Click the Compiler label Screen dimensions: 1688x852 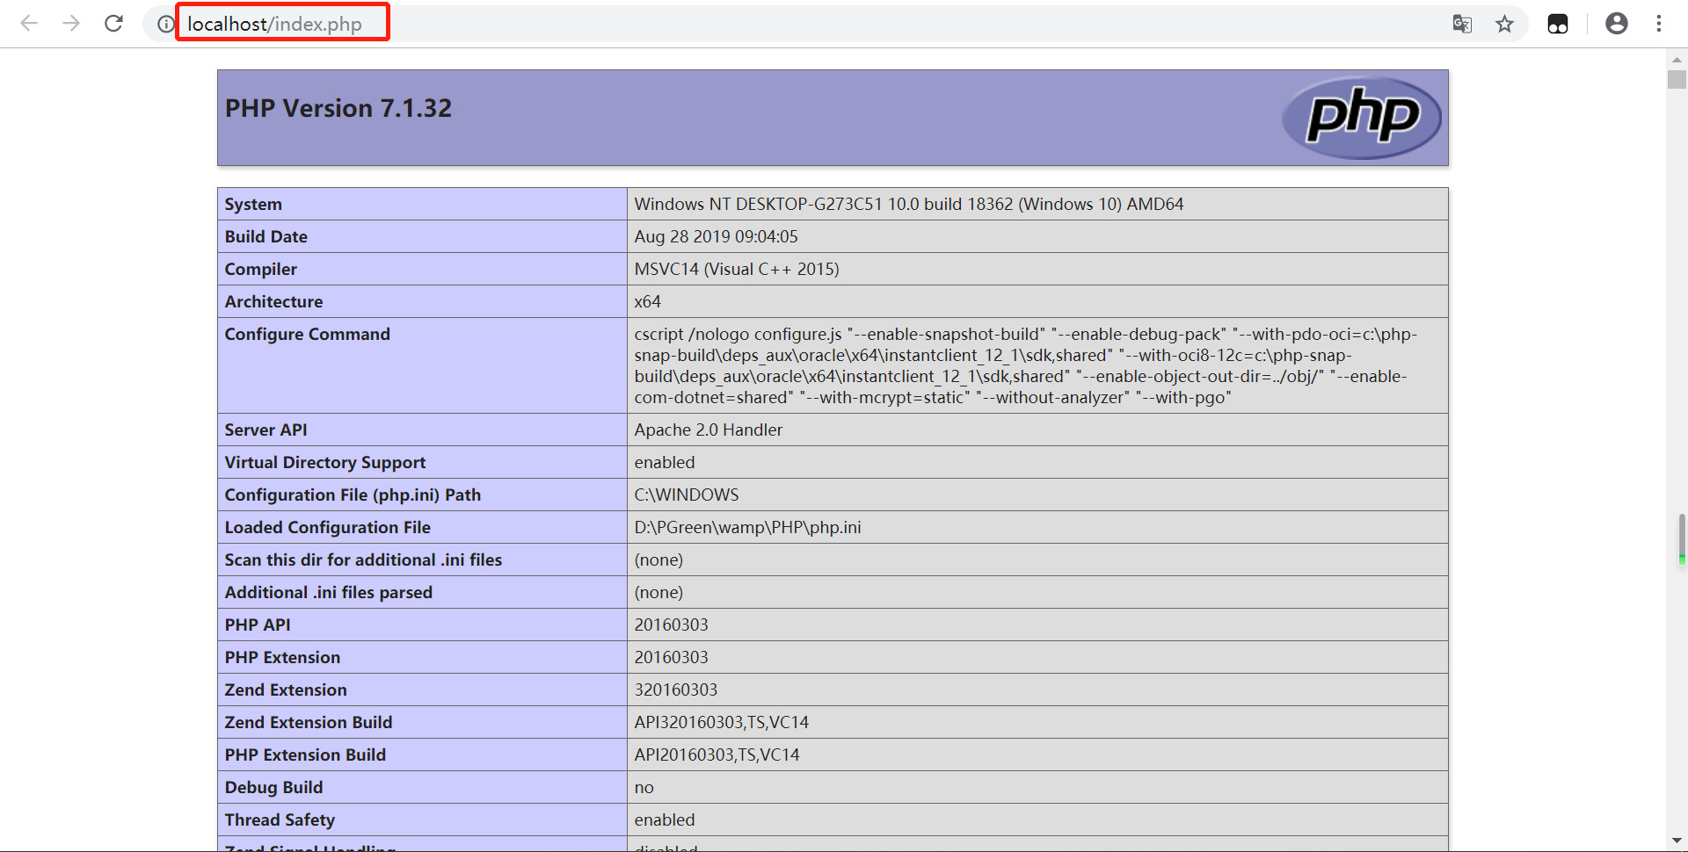point(260,269)
